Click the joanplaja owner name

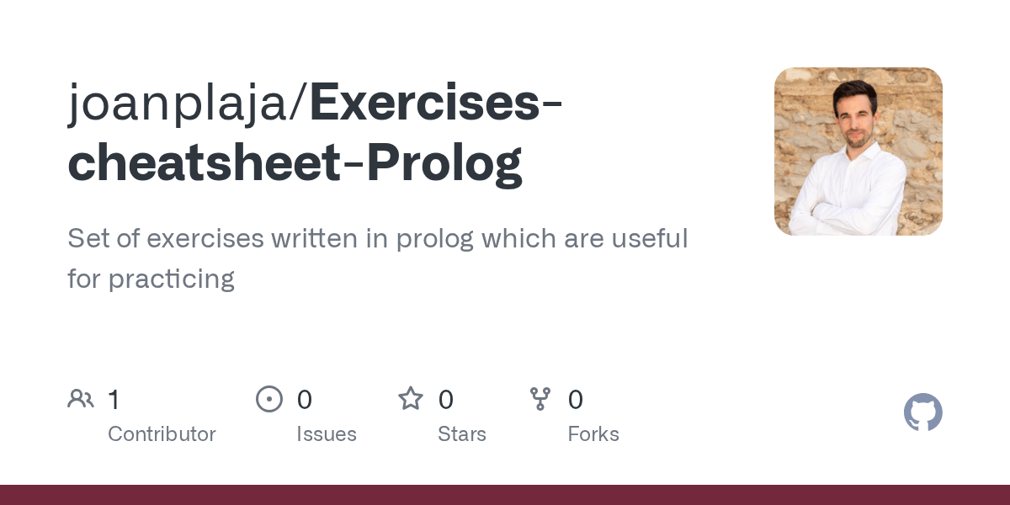[180, 104]
